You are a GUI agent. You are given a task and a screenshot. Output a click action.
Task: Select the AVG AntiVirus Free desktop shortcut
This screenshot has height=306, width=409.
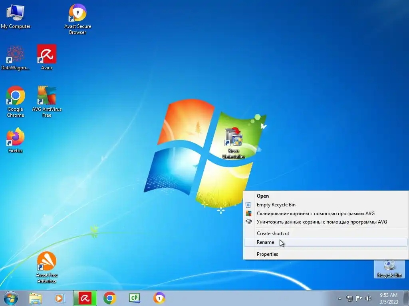tap(47, 102)
